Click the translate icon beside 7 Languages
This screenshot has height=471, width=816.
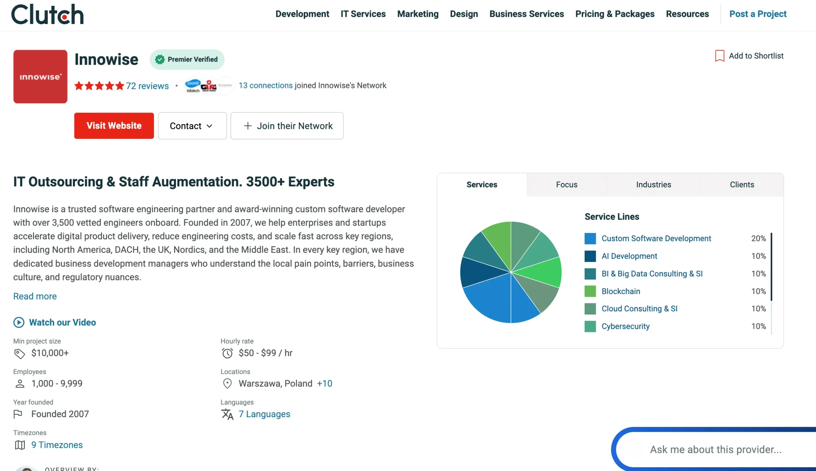tap(228, 414)
